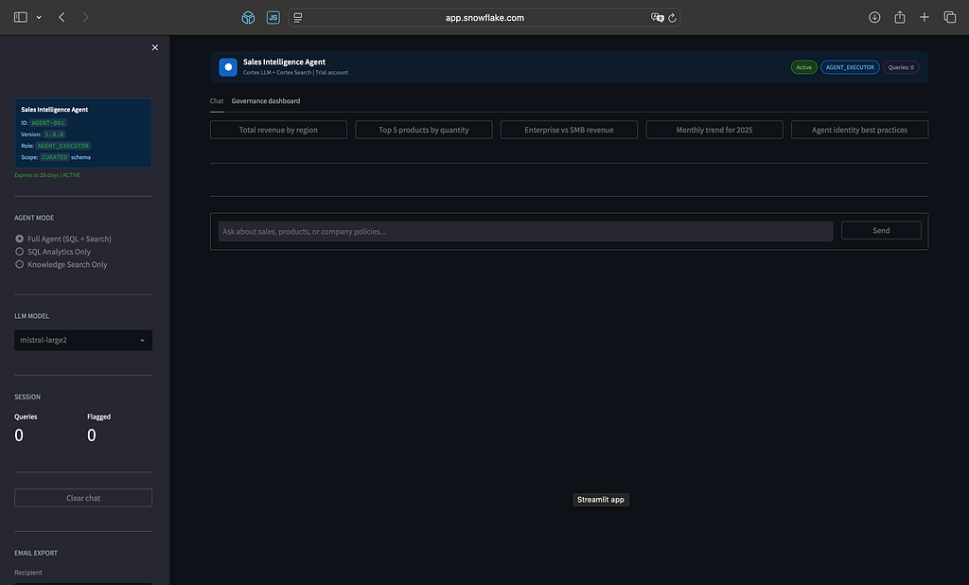Image resolution: width=969 pixels, height=585 pixels.
Task: Click the AGENT_EXECUTOR role tag in sidebar card
Action: pyautogui.click(x=63, y=146)
